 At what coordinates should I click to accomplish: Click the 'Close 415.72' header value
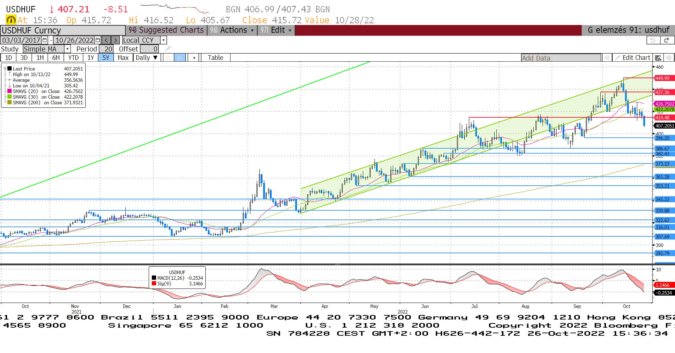point(272,20)
